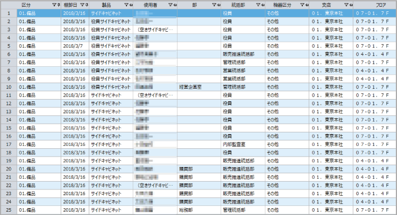Pin the 支店 column using its pin icon

tap(350, 5)
